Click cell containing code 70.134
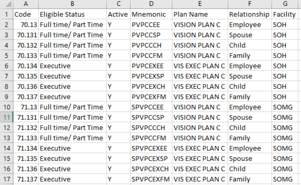 coord(26,66)
